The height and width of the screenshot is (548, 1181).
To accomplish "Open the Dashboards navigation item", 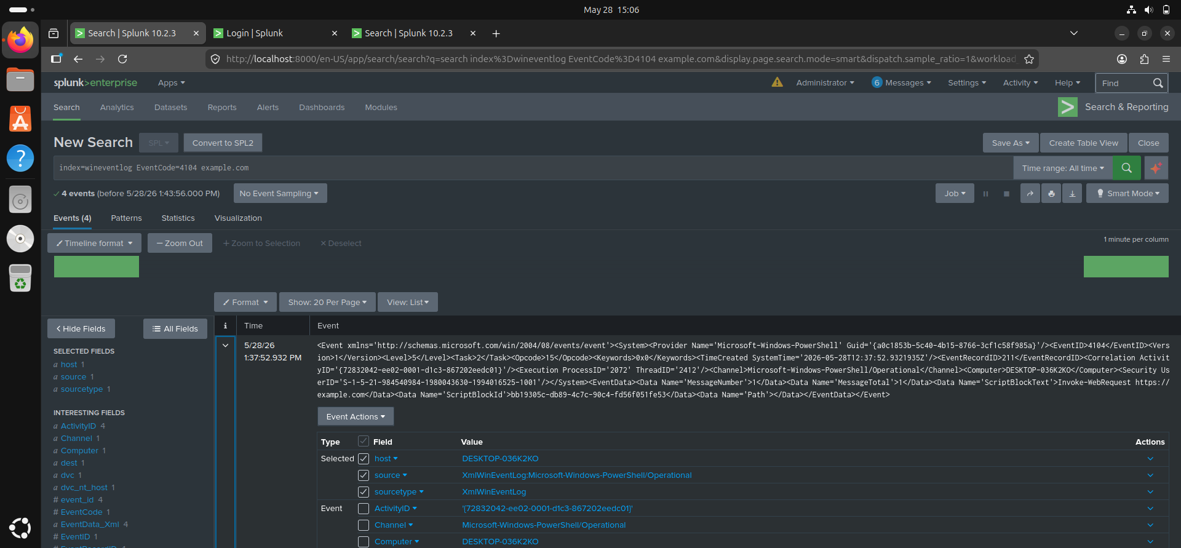I will (x=322, y=107).
